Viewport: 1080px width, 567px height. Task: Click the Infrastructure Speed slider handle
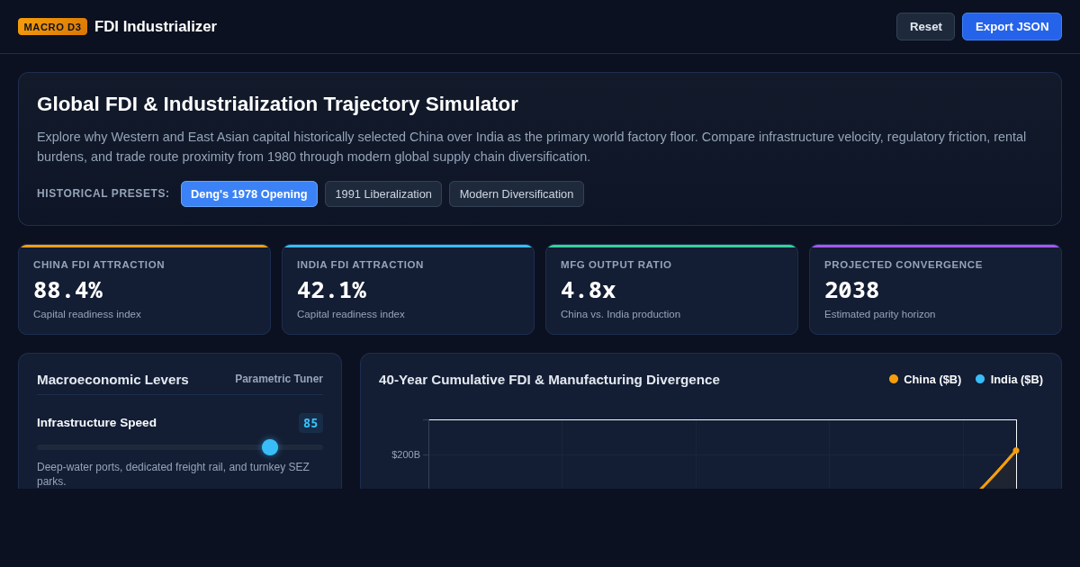click(270, 447)
